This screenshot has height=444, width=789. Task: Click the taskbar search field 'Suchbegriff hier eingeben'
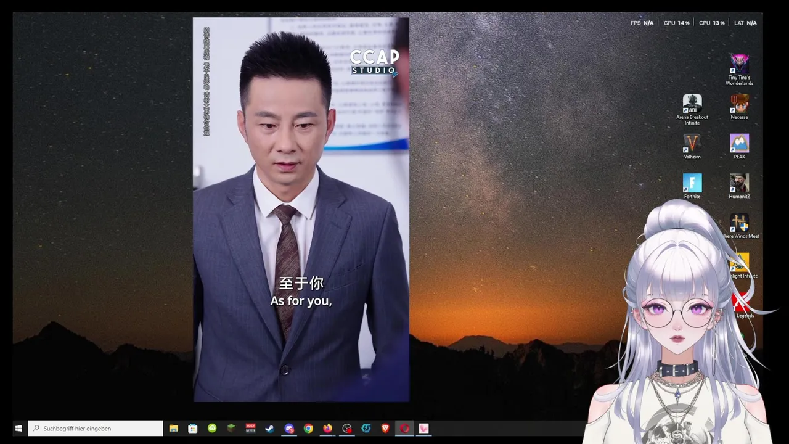[x=96, y=428]
